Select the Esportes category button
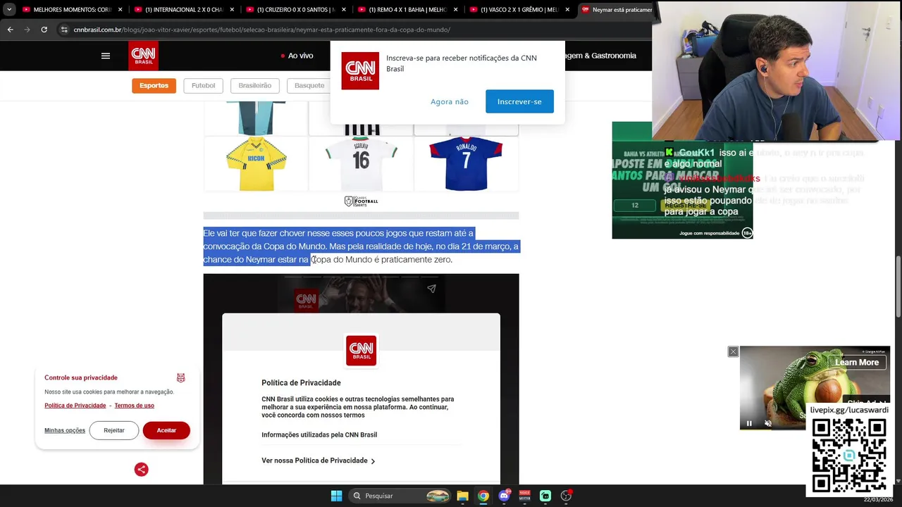Screen dimensions: 902x507 point(154,86)
